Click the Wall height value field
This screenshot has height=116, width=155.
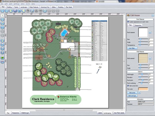click(151, 74)
